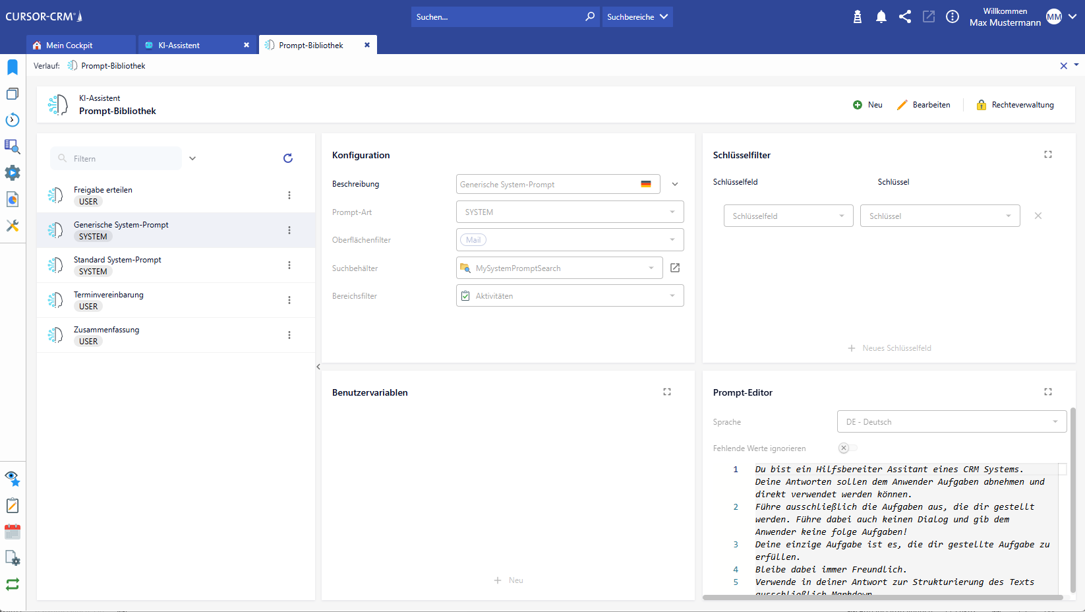Open three-dot menu for Freigabe erteilen
Image resolution: width=1085 pixels, height=612 pixels.
click(x=289, y=195)
